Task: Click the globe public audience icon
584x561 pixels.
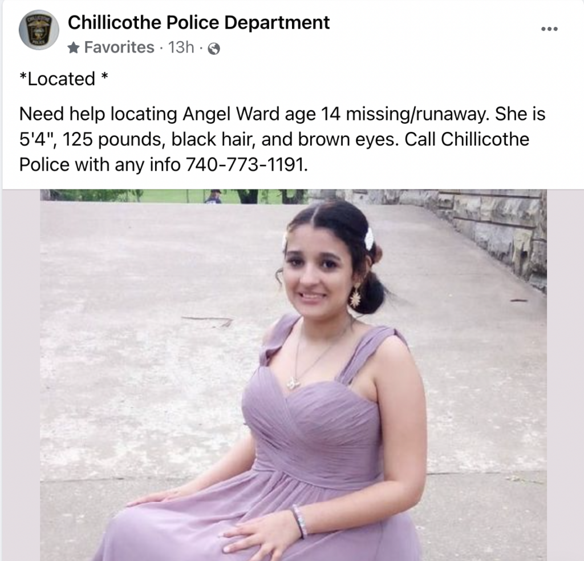Action: click(214, 49)
